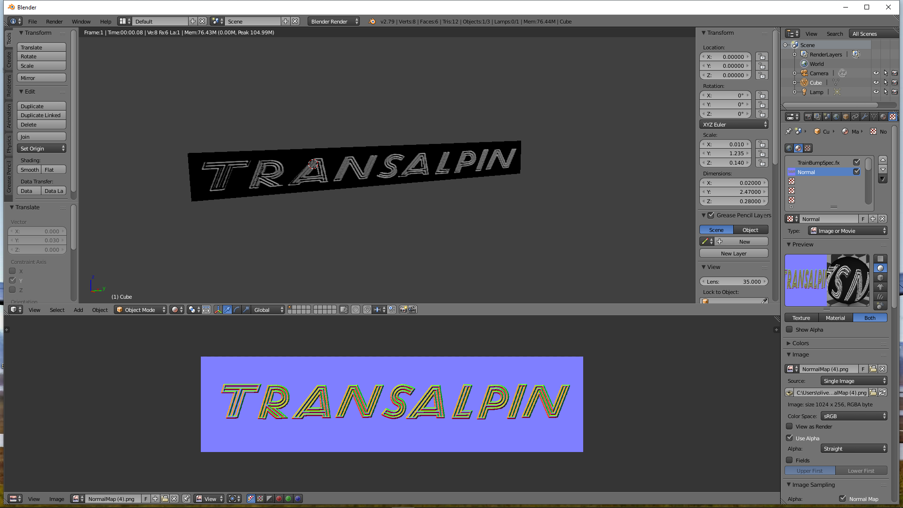903x508 pixels.
Task: Open the Render properties tab (camera icon)
Action: point(808,117)
